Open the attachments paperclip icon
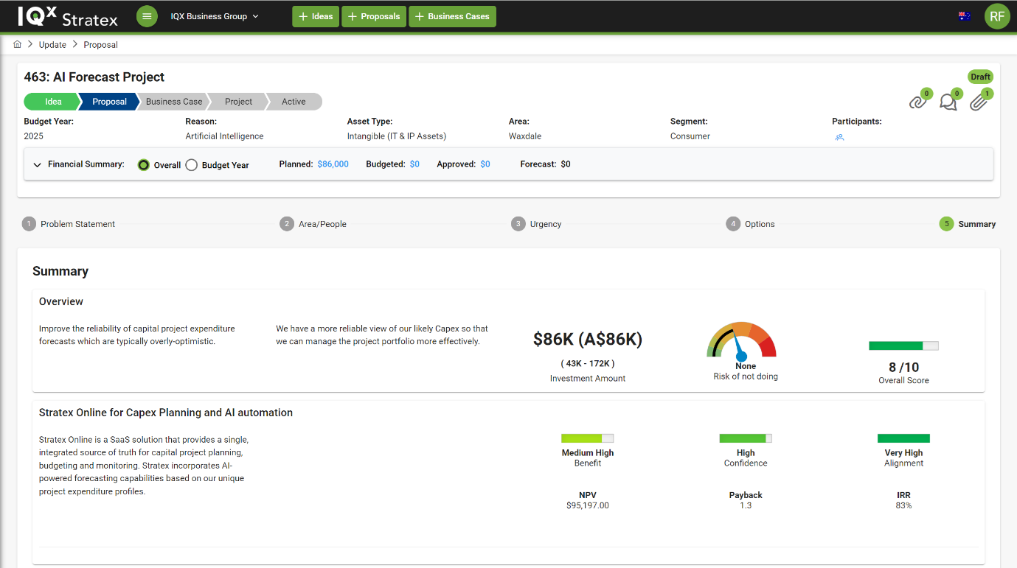 (979, 101)
